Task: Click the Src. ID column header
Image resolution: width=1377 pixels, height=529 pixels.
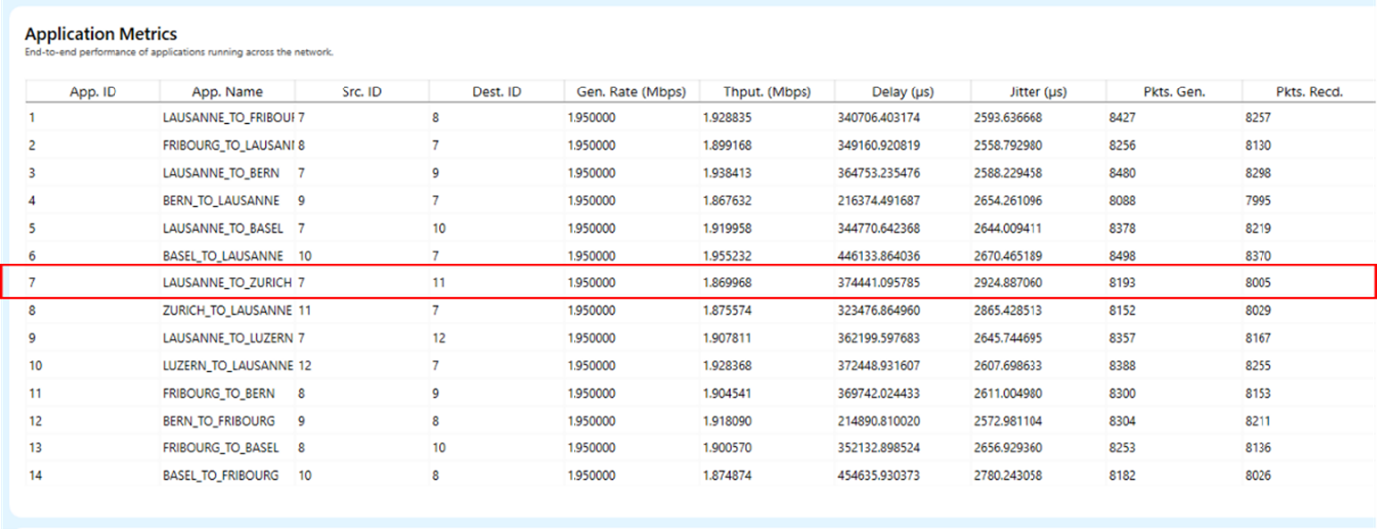Action: pos(361,91)
